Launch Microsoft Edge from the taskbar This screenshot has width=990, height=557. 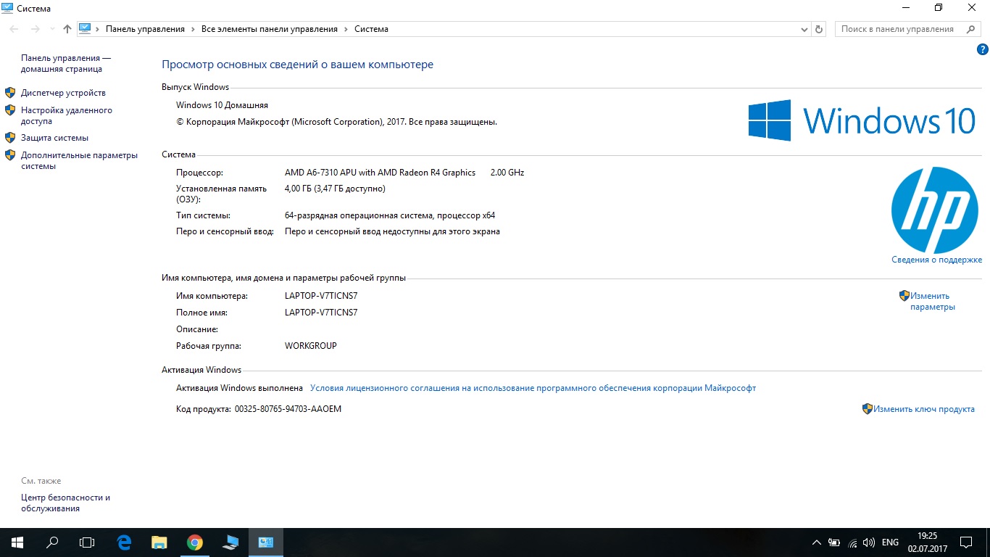124,542
